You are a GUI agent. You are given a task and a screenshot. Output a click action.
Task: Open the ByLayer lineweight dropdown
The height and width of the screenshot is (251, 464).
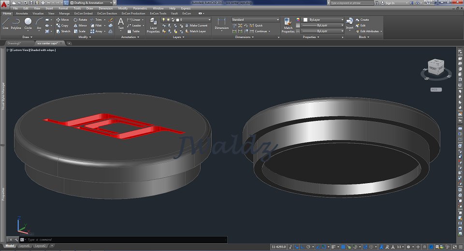coord(323,26)
